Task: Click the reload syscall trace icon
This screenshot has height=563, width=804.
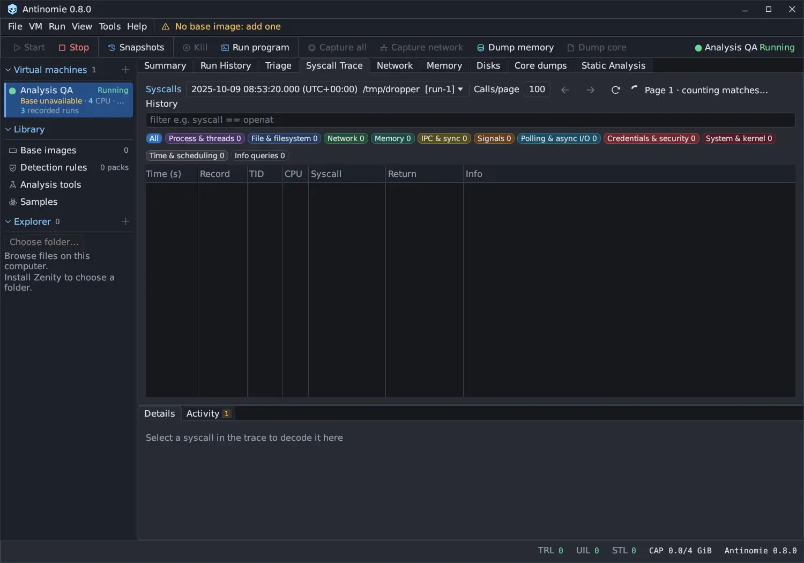Action: [615, 90]
